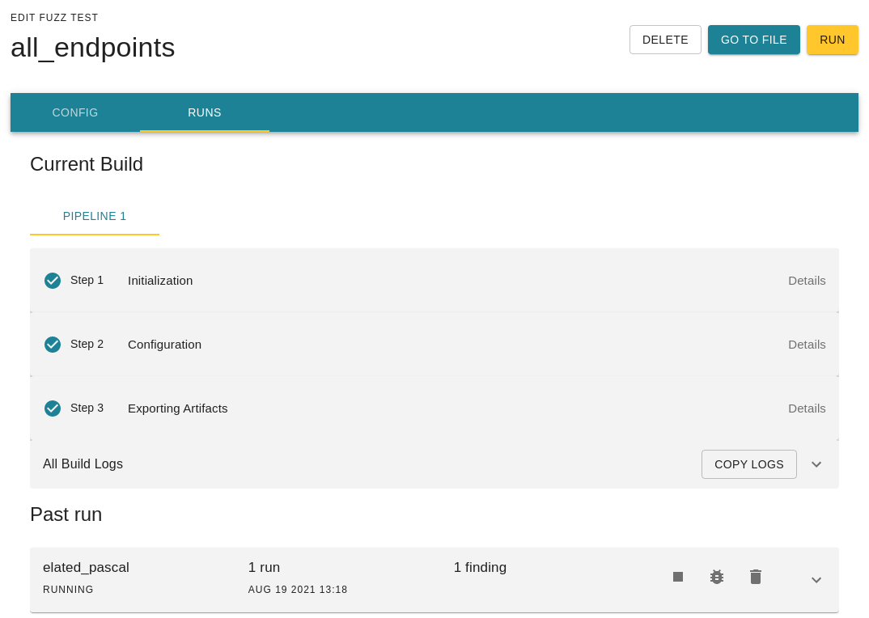Click the Configuration step label

click(164, 345)
